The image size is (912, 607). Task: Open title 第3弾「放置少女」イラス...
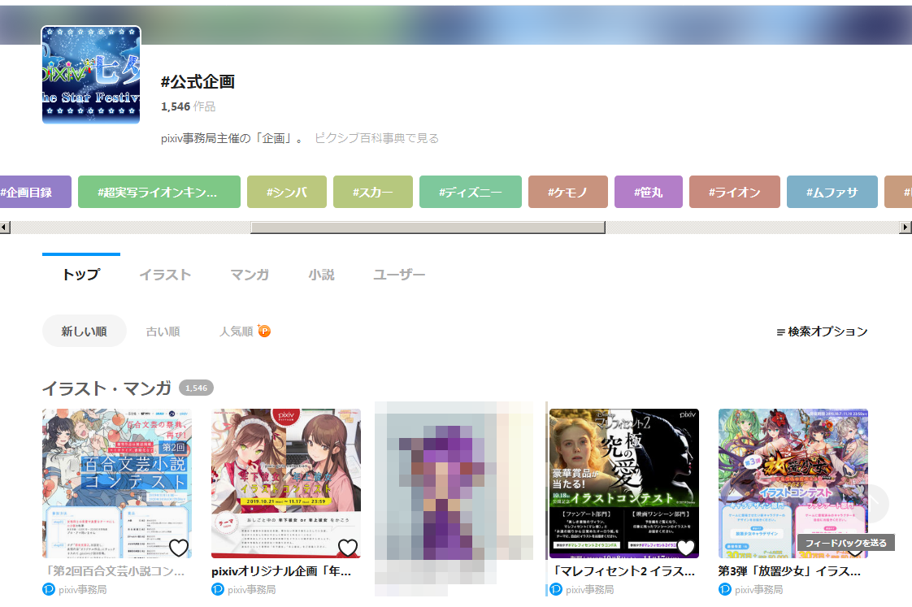pos(789,571)
